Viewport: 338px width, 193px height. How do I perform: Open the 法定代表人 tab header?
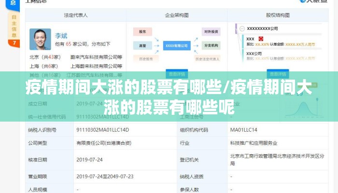tap(76, 15)
